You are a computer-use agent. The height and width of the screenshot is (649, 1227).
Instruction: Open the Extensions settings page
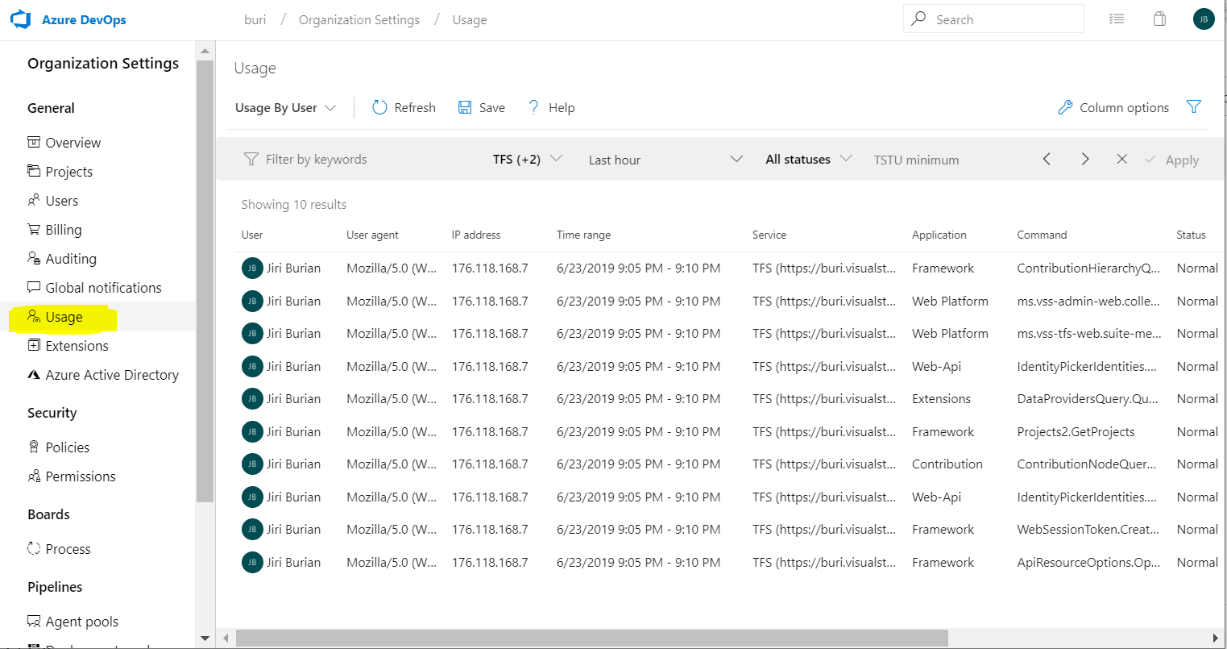tap(77, 346)
